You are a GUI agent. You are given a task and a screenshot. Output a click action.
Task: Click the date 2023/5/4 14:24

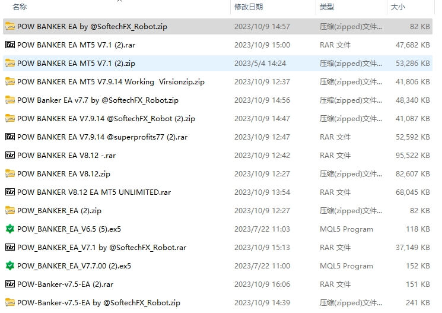[x=260, y=63]
